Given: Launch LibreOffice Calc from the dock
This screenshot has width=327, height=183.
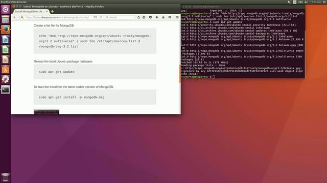Looking at the screenshot, I should 6,50.
